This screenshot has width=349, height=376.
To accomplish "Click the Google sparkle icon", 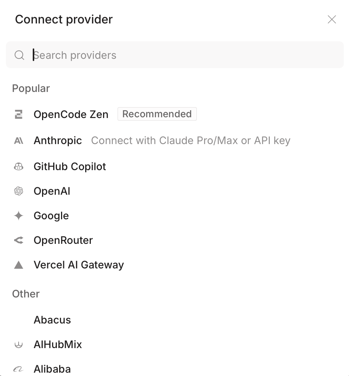I will 19,216.
